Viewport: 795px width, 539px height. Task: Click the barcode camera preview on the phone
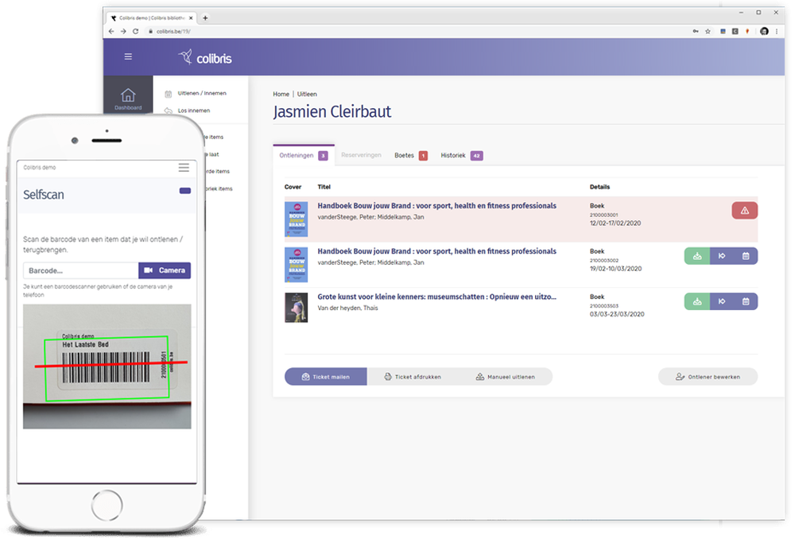(107, 366)
